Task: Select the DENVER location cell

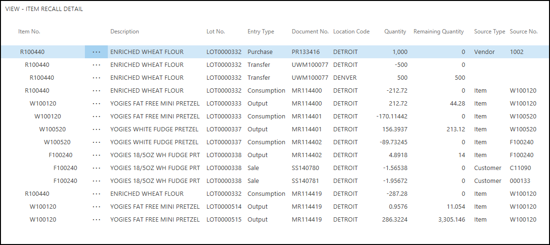Action: (x=345, y=78)
